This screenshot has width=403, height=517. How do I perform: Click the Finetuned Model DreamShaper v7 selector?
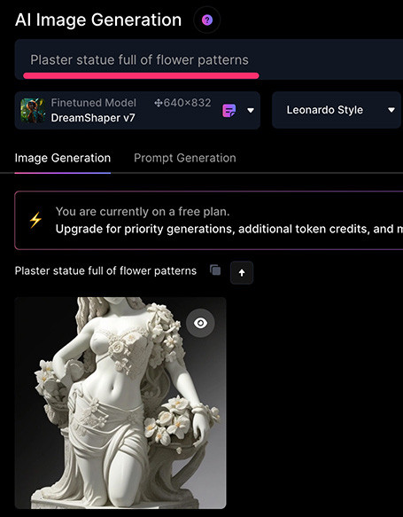[x=137, y=110]
